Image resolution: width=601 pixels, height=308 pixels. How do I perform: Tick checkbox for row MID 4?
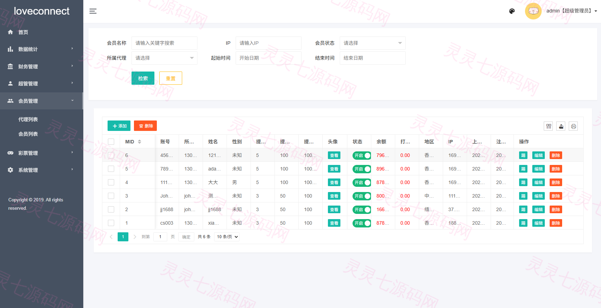[x=111, y=182]
